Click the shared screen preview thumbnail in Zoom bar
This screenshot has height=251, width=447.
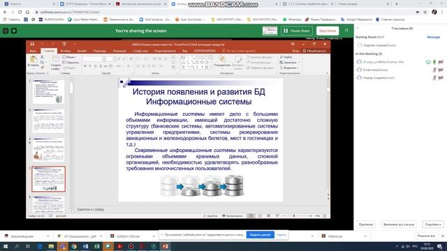coord(270,31)
